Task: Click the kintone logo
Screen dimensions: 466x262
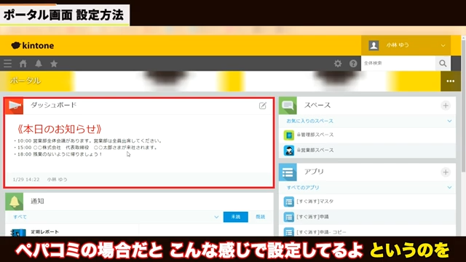Action: (32, 45)
